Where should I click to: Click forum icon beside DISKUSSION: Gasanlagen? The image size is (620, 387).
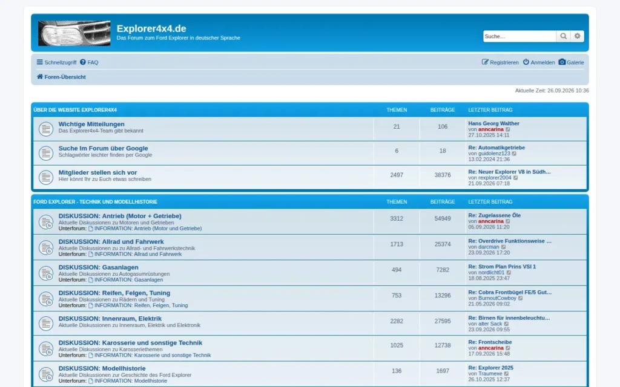(x=46, y=273)
